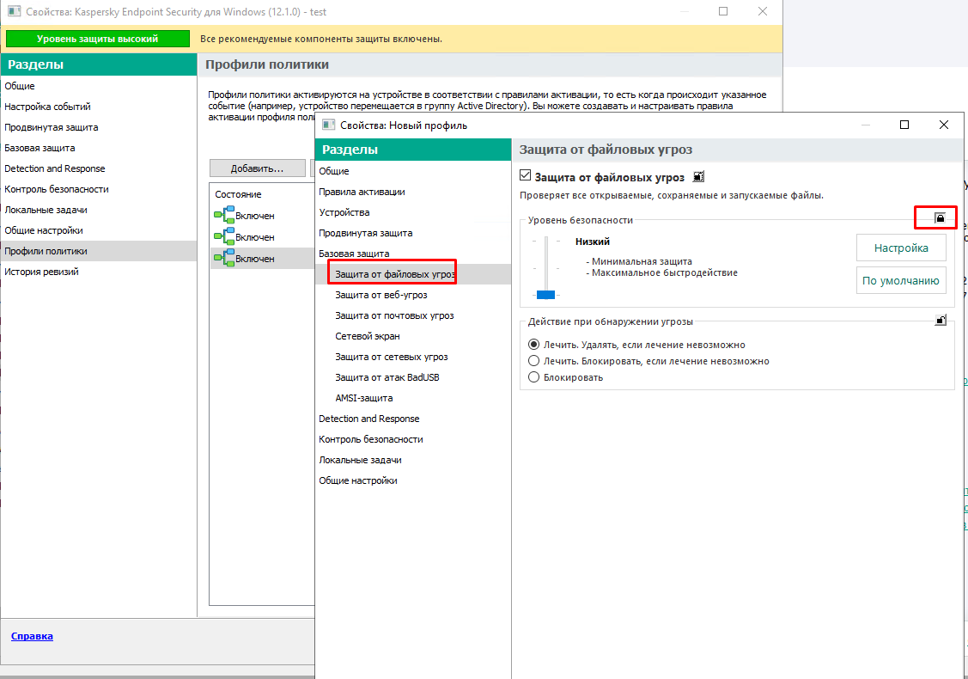
Task: Click the Kaspersky Endpoint Security window title icon
Action: [15, 11]
